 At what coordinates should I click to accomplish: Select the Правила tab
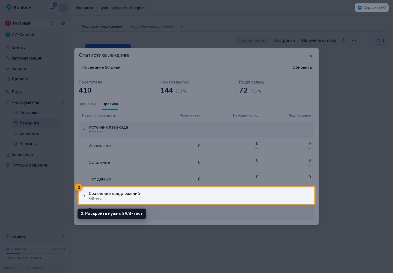click(110, 104)
